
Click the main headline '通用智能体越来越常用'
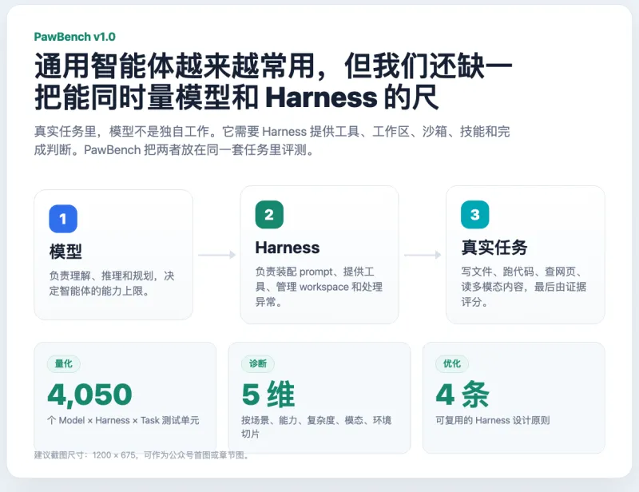(273, 81)
